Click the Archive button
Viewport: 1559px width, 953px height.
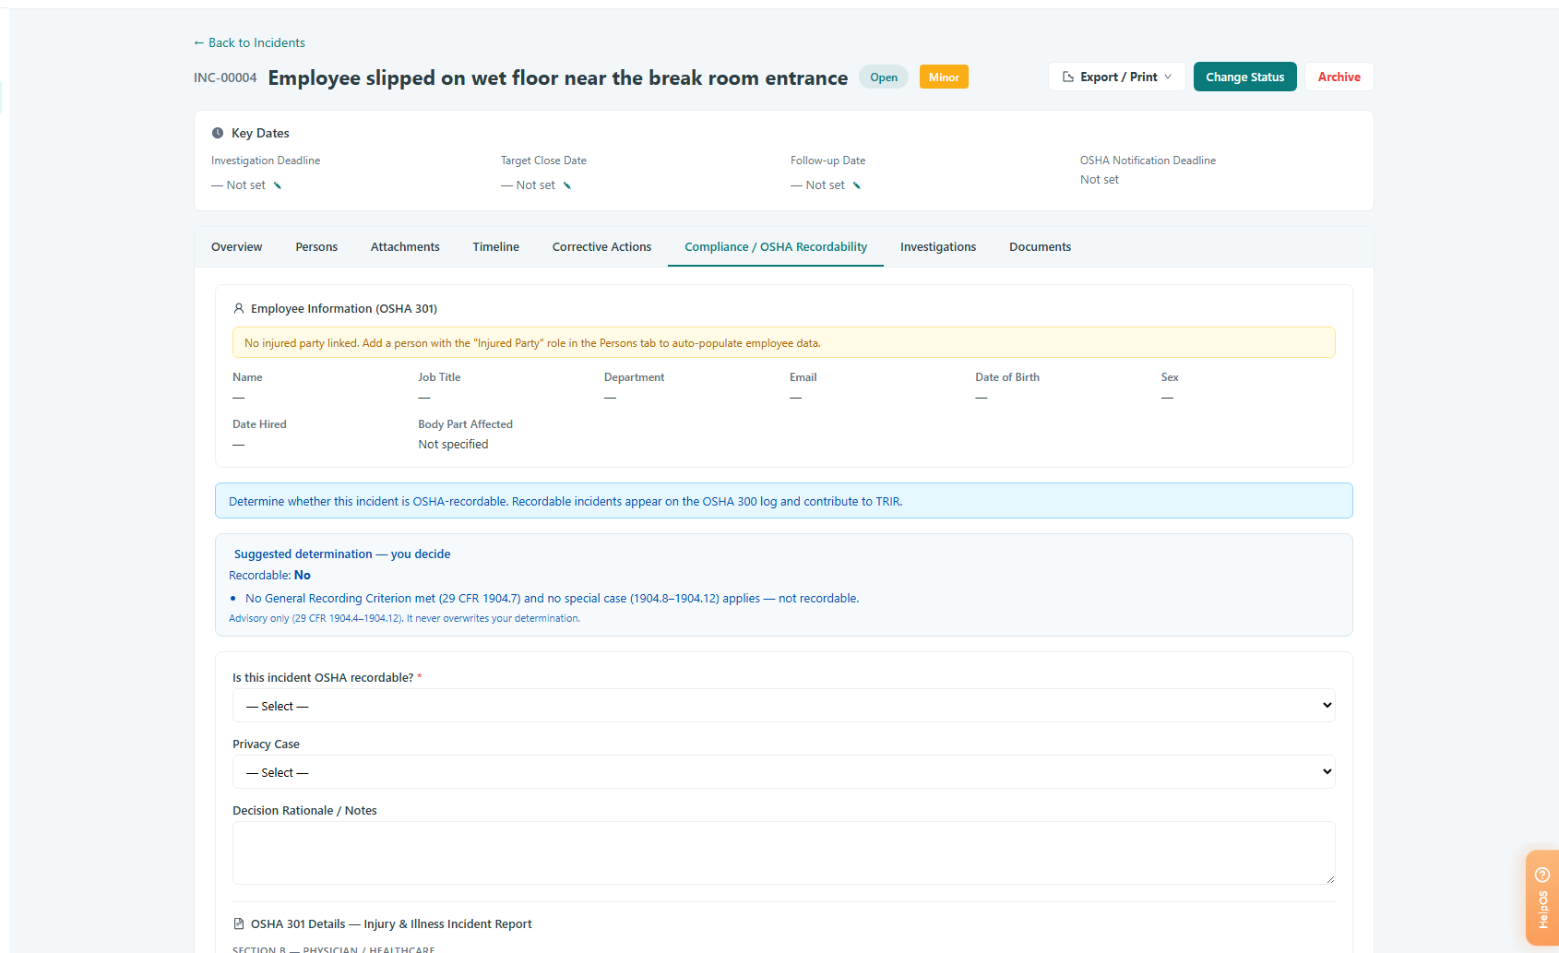point(1339,77)
